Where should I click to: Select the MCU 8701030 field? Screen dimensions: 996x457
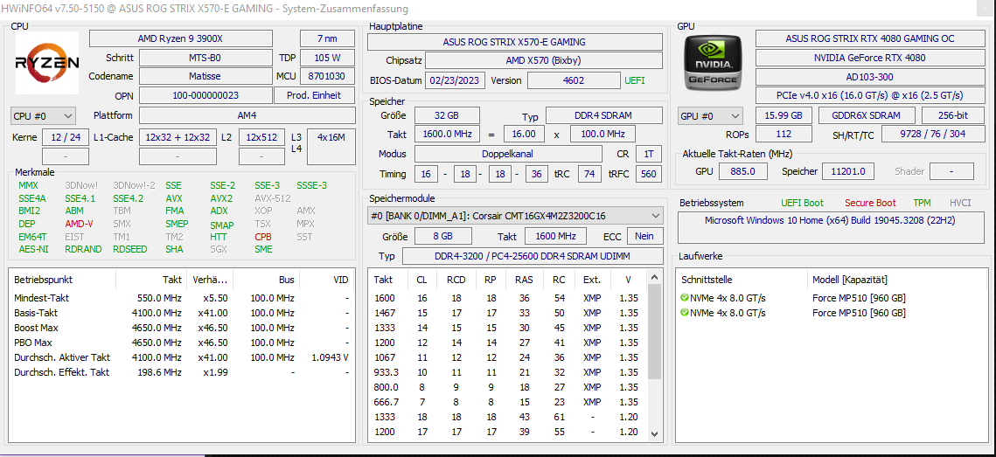tap(327, 76)
